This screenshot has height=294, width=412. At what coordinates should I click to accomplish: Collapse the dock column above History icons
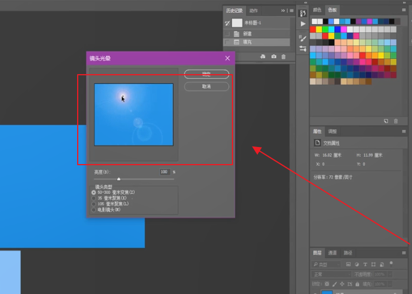point(305,2)
